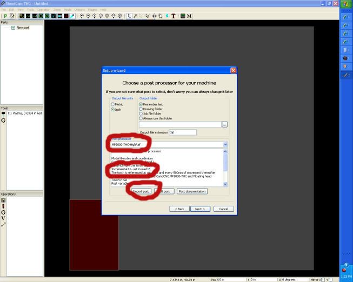Image resolution: width=353 pixels, height=282 pixels.
Task: Click the Import post button
Action: [141, 191]
